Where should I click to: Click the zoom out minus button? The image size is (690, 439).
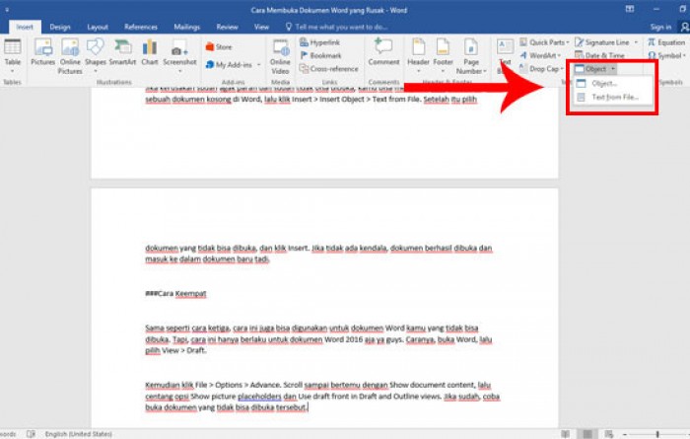(624, 435)
